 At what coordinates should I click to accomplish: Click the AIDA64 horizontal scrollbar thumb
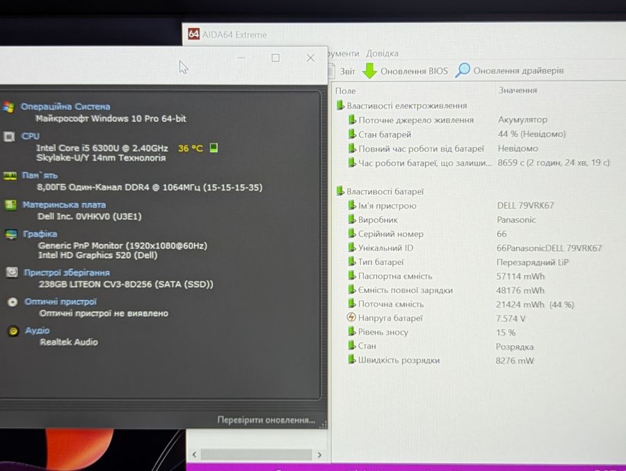tap(256, 454)
